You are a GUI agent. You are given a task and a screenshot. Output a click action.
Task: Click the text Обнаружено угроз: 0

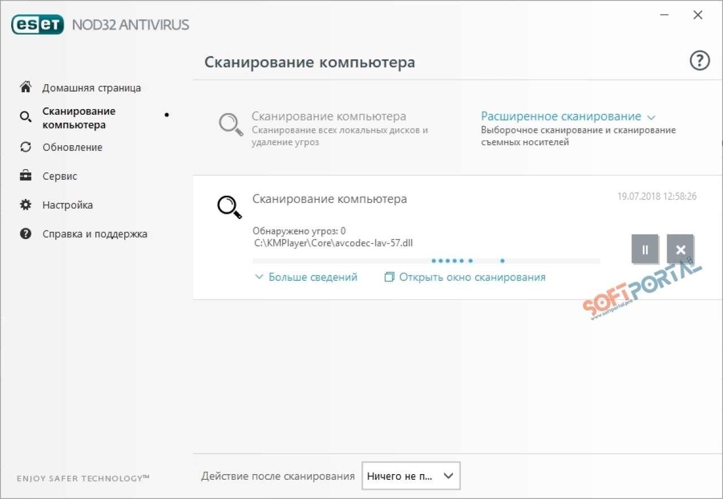299,231
